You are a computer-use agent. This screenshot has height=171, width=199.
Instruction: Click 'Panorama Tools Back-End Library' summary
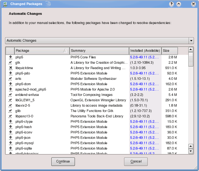coord(97,116)
